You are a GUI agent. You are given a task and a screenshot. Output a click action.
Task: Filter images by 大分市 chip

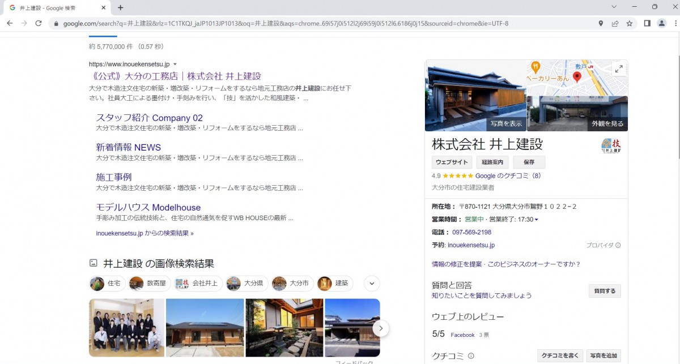292,283
